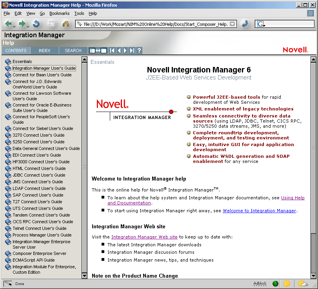Toggle the help navigation pane layout icon

pyautogui.click(x=98, y=51)
